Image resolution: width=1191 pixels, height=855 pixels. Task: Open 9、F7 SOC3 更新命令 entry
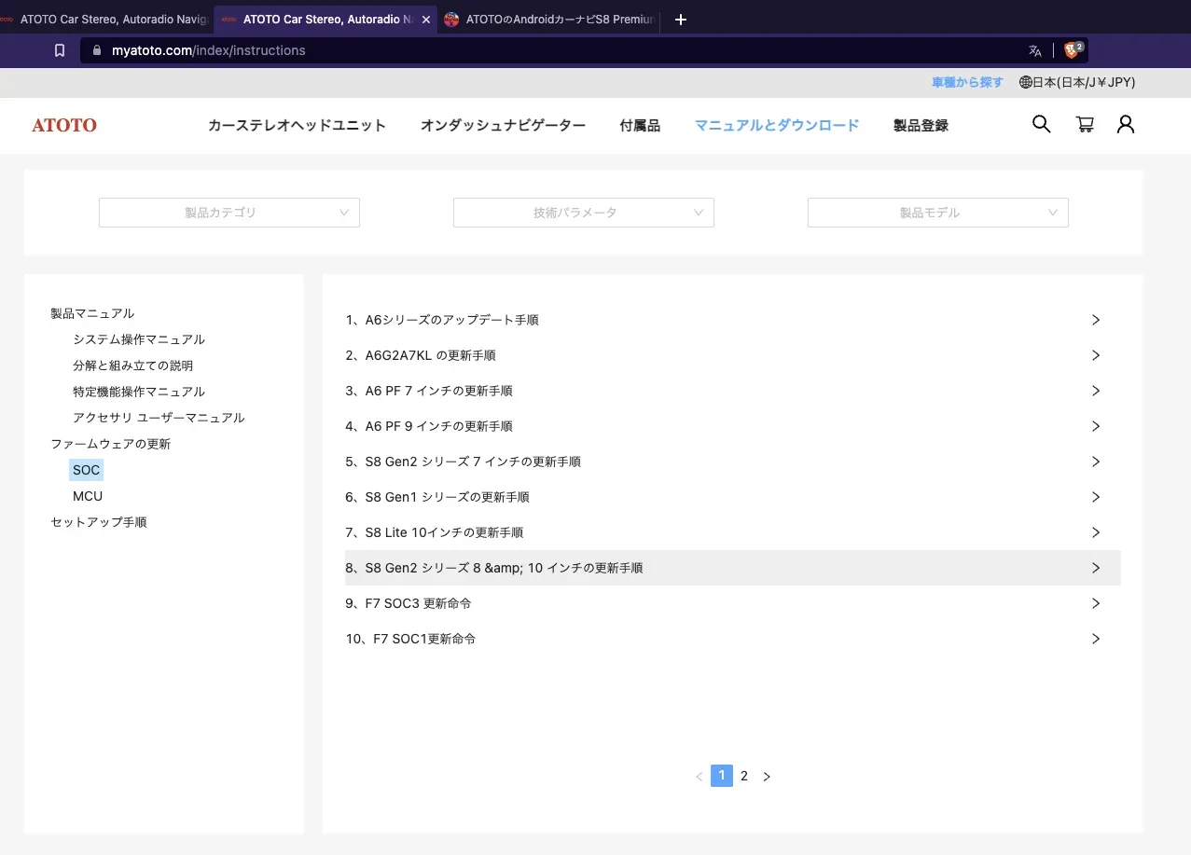pos(732,603)
